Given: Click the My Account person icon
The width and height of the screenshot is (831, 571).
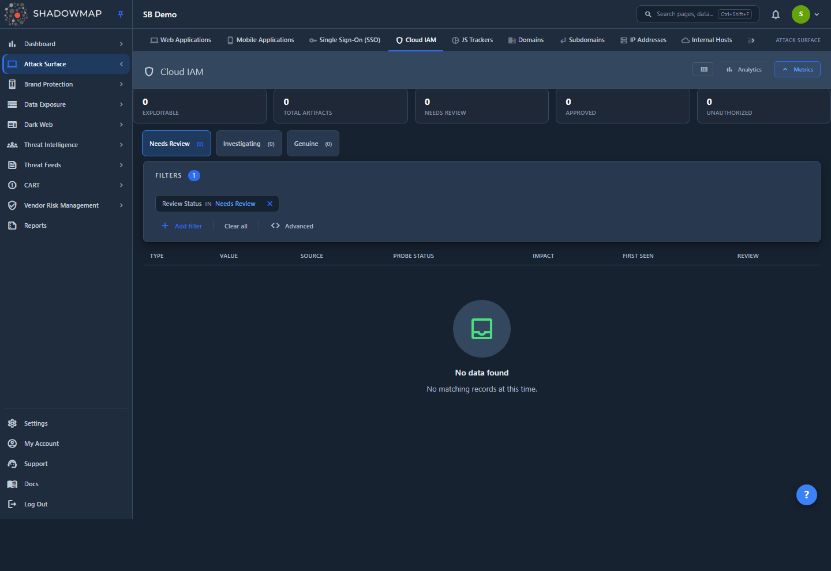Looking at the screenshot, I should point(12,444).
